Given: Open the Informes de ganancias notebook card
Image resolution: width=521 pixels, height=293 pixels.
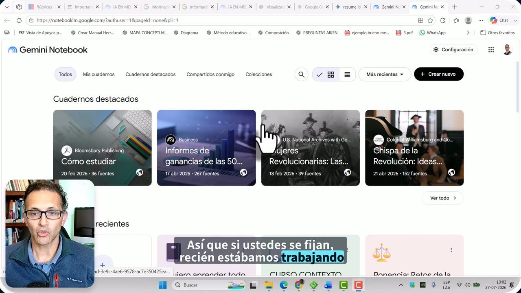Looking at the screenshot, I should pyautogui.click(x=206, y=148).
